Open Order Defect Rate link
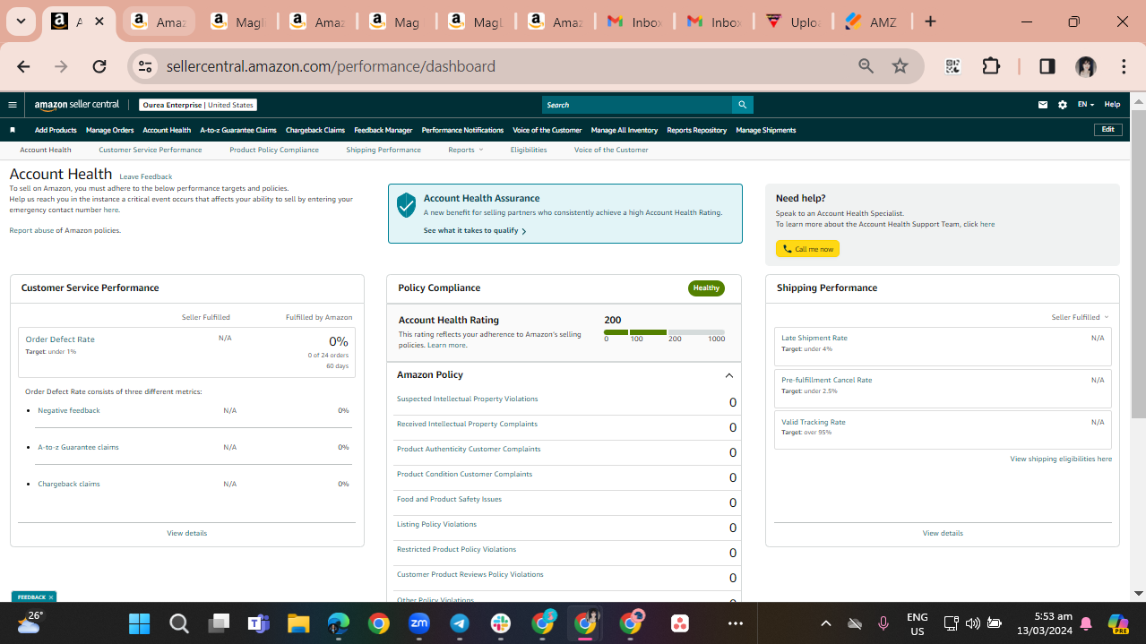This screenshot has width=1146, height=644. 60,339
